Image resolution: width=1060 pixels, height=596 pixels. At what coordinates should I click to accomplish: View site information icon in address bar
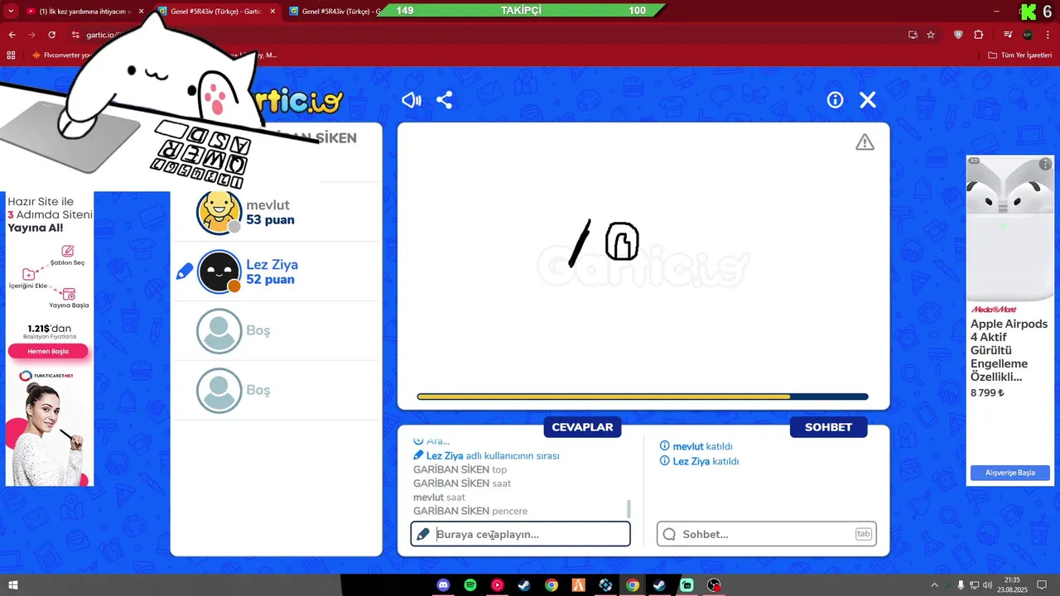tap(75, 35)
